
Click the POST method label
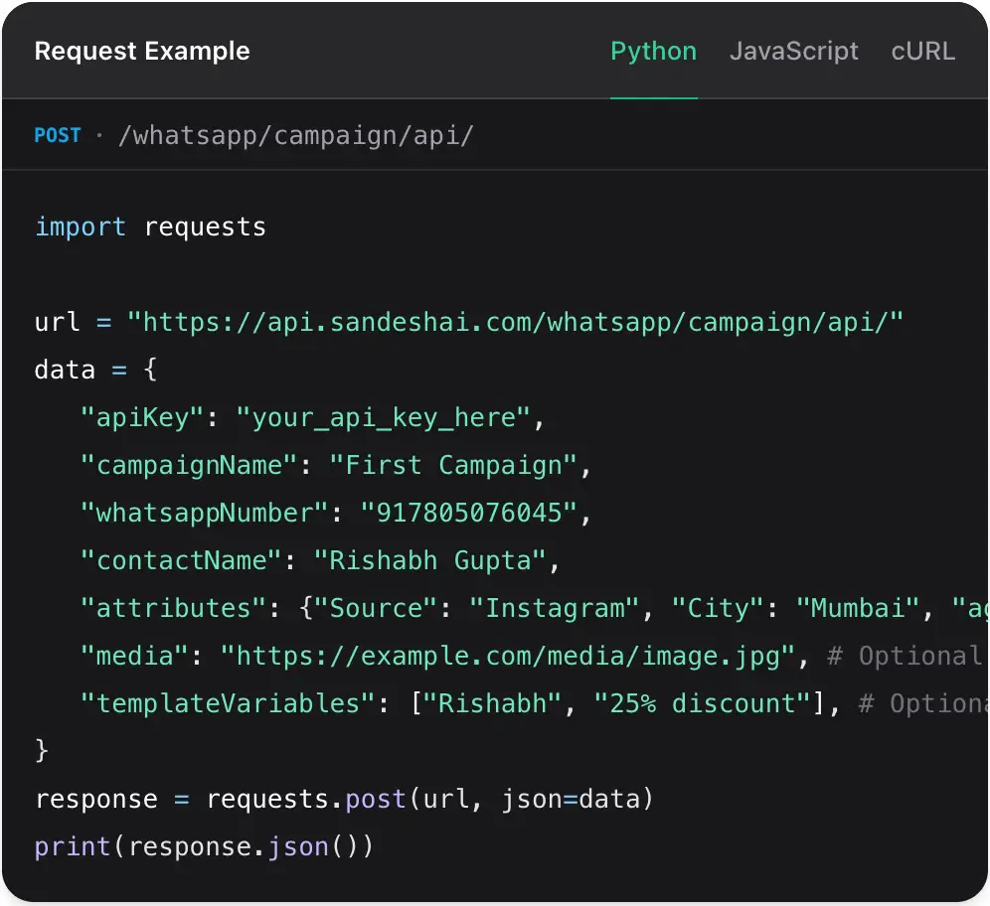(58, 135)
